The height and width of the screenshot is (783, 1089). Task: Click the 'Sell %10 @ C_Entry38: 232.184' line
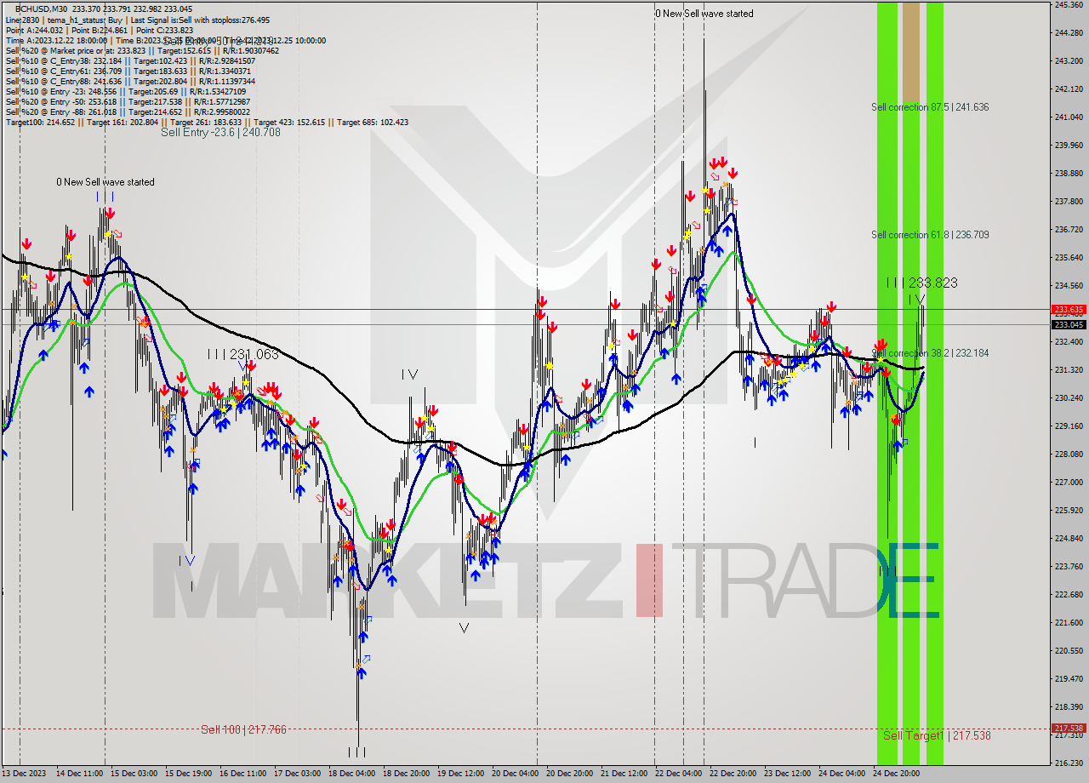point(130,60)
